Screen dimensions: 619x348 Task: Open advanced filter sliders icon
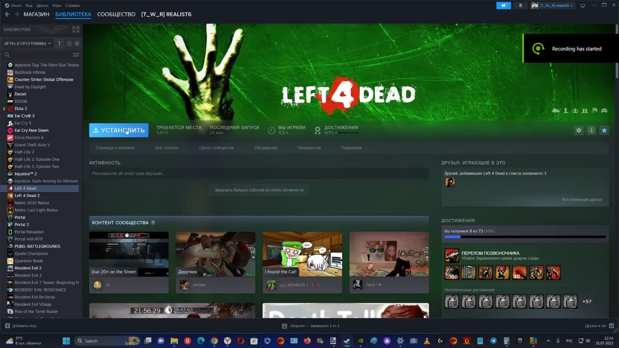click(76, 55)
